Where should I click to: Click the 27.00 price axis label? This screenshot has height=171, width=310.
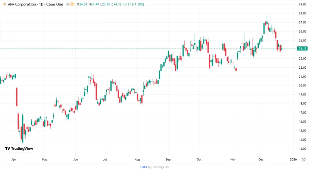click(x=302, y=22)
